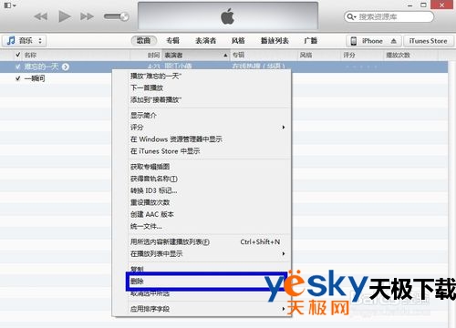Select 获得音轨名称(T) menu entry
Viewport: 456px width, 328px height.
pos(202,179)
